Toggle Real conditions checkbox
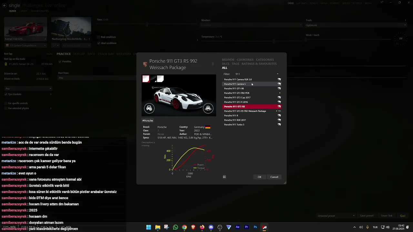The image size is (413, 232). click(x=98, y=37)
